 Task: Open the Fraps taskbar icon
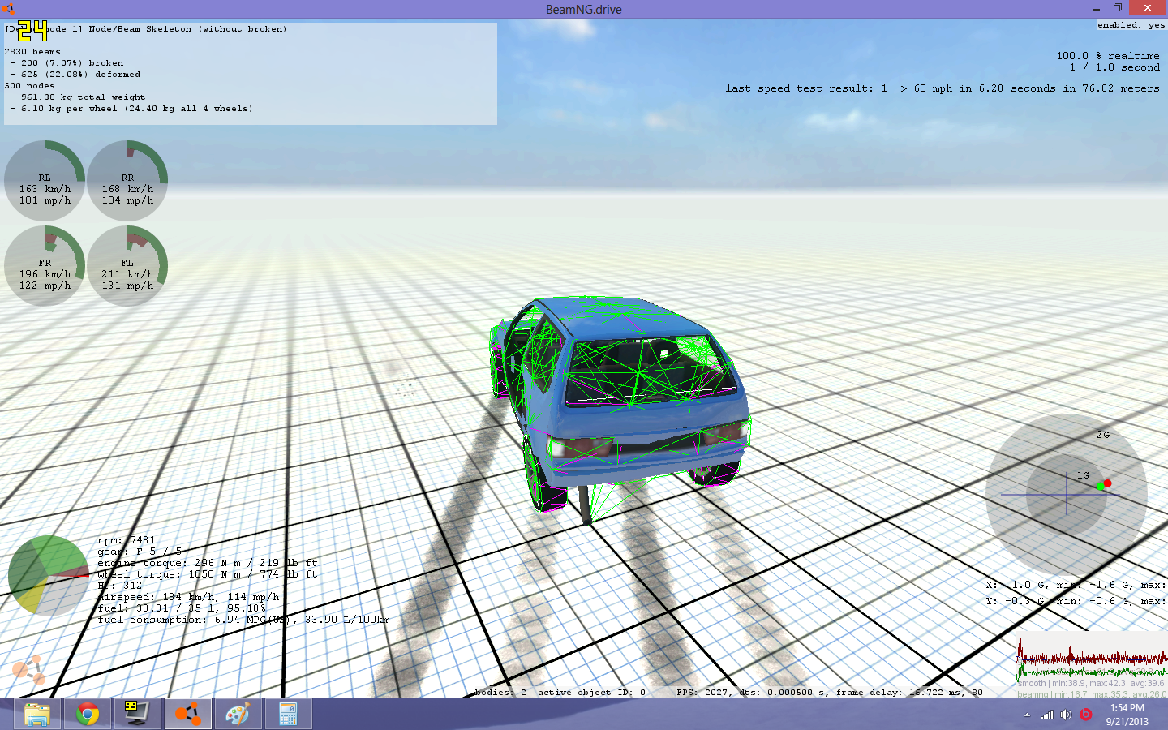(136, 715)
